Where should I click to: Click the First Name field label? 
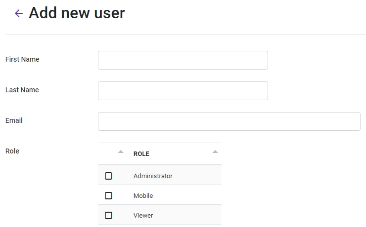click(22, 59)
